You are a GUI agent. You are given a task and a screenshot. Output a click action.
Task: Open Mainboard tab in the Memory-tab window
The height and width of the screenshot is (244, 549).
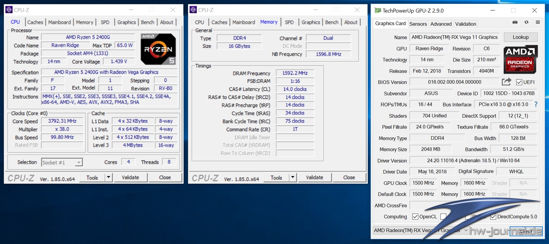[244, 22]
